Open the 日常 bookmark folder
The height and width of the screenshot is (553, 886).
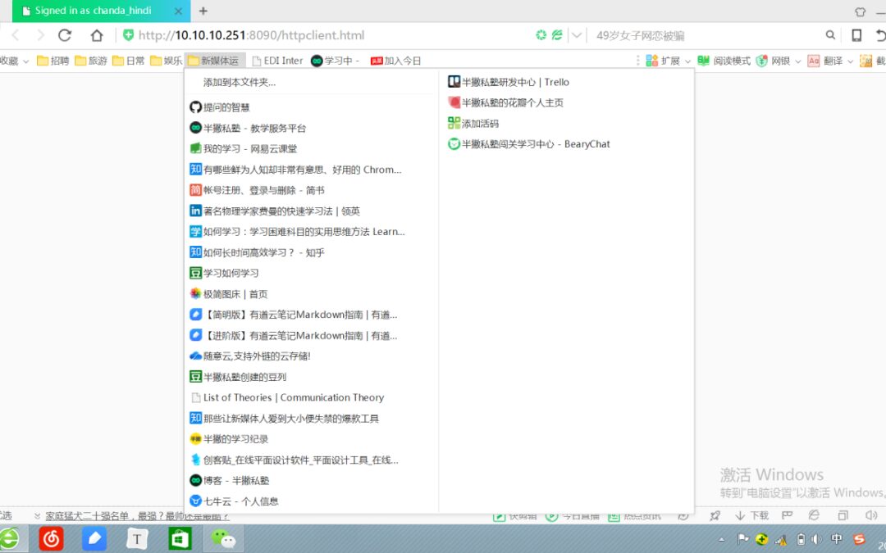129,61
